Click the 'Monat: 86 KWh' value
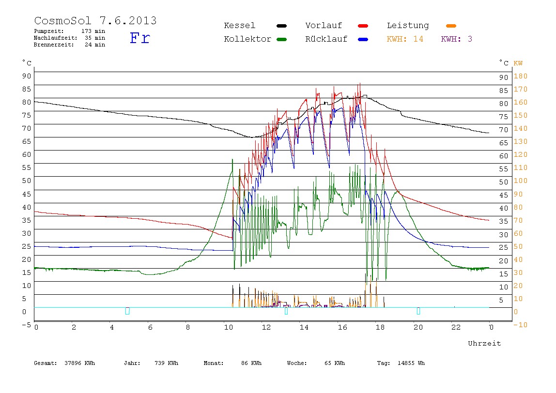 (232, 363)
